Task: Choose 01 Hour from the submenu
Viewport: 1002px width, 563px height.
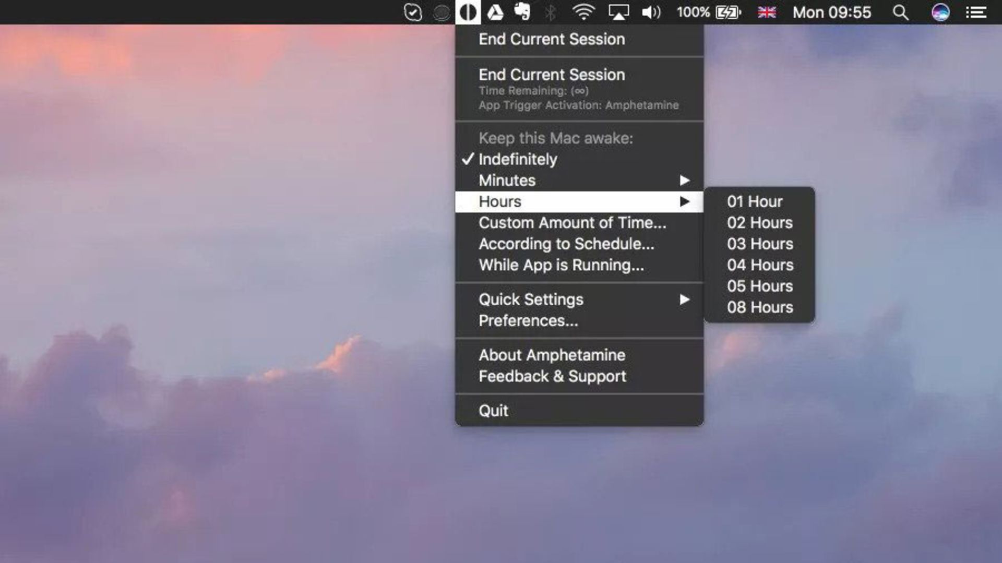Action: pos(759,201)
